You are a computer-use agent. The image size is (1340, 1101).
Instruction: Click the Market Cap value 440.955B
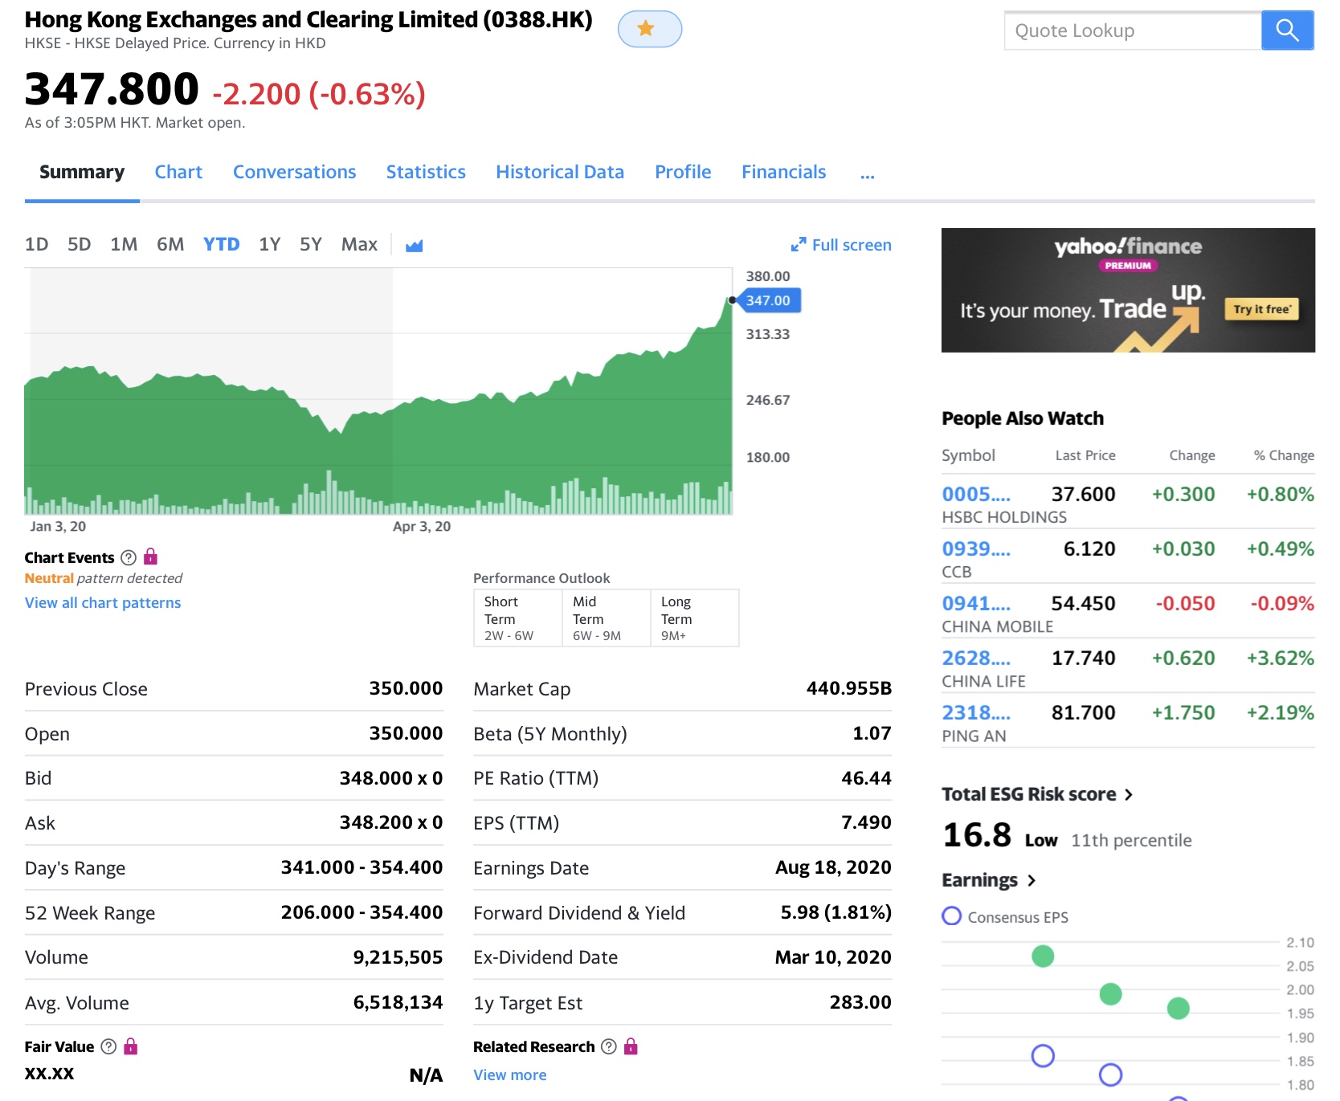click(x=849, y=688)
